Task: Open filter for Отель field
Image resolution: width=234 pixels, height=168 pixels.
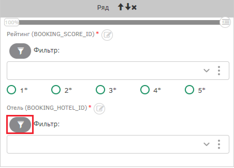Action: click(20, 124)
